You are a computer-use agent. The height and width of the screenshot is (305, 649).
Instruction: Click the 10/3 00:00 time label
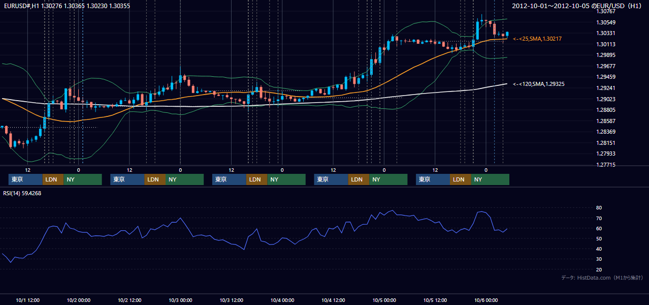pos(180,300)
